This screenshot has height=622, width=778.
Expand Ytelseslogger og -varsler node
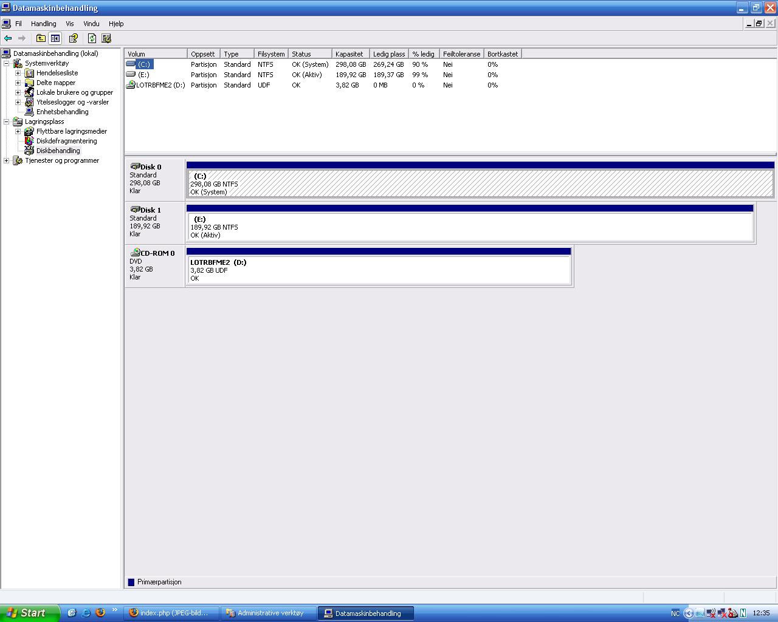pyautogui.click(x=18, y=102)
